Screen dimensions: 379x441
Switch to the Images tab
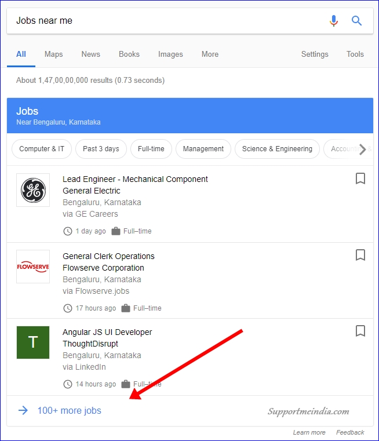(170, 54)
